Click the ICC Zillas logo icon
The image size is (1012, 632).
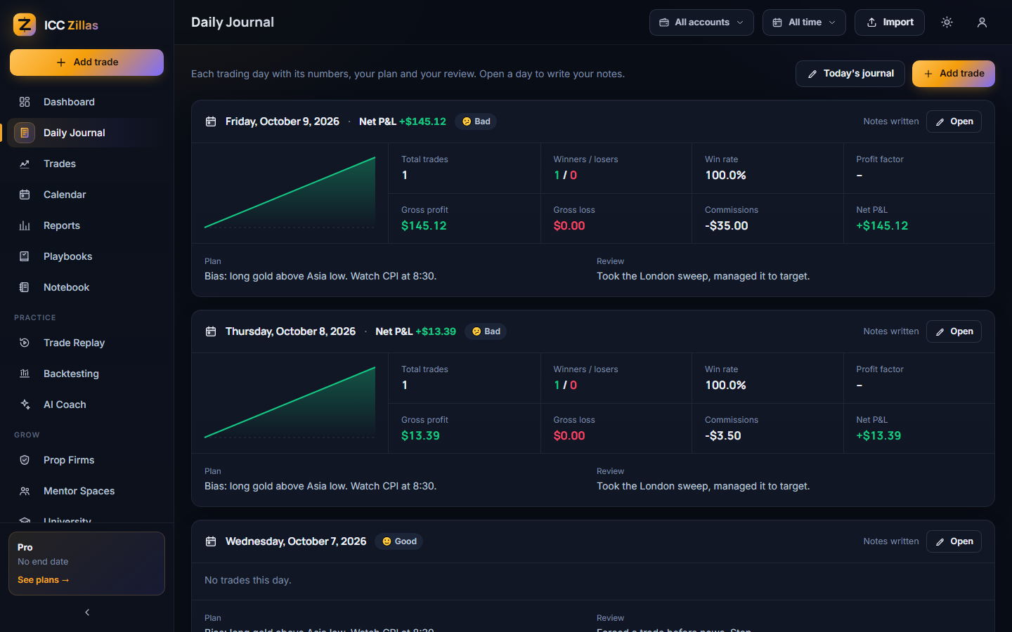point(25,25)
